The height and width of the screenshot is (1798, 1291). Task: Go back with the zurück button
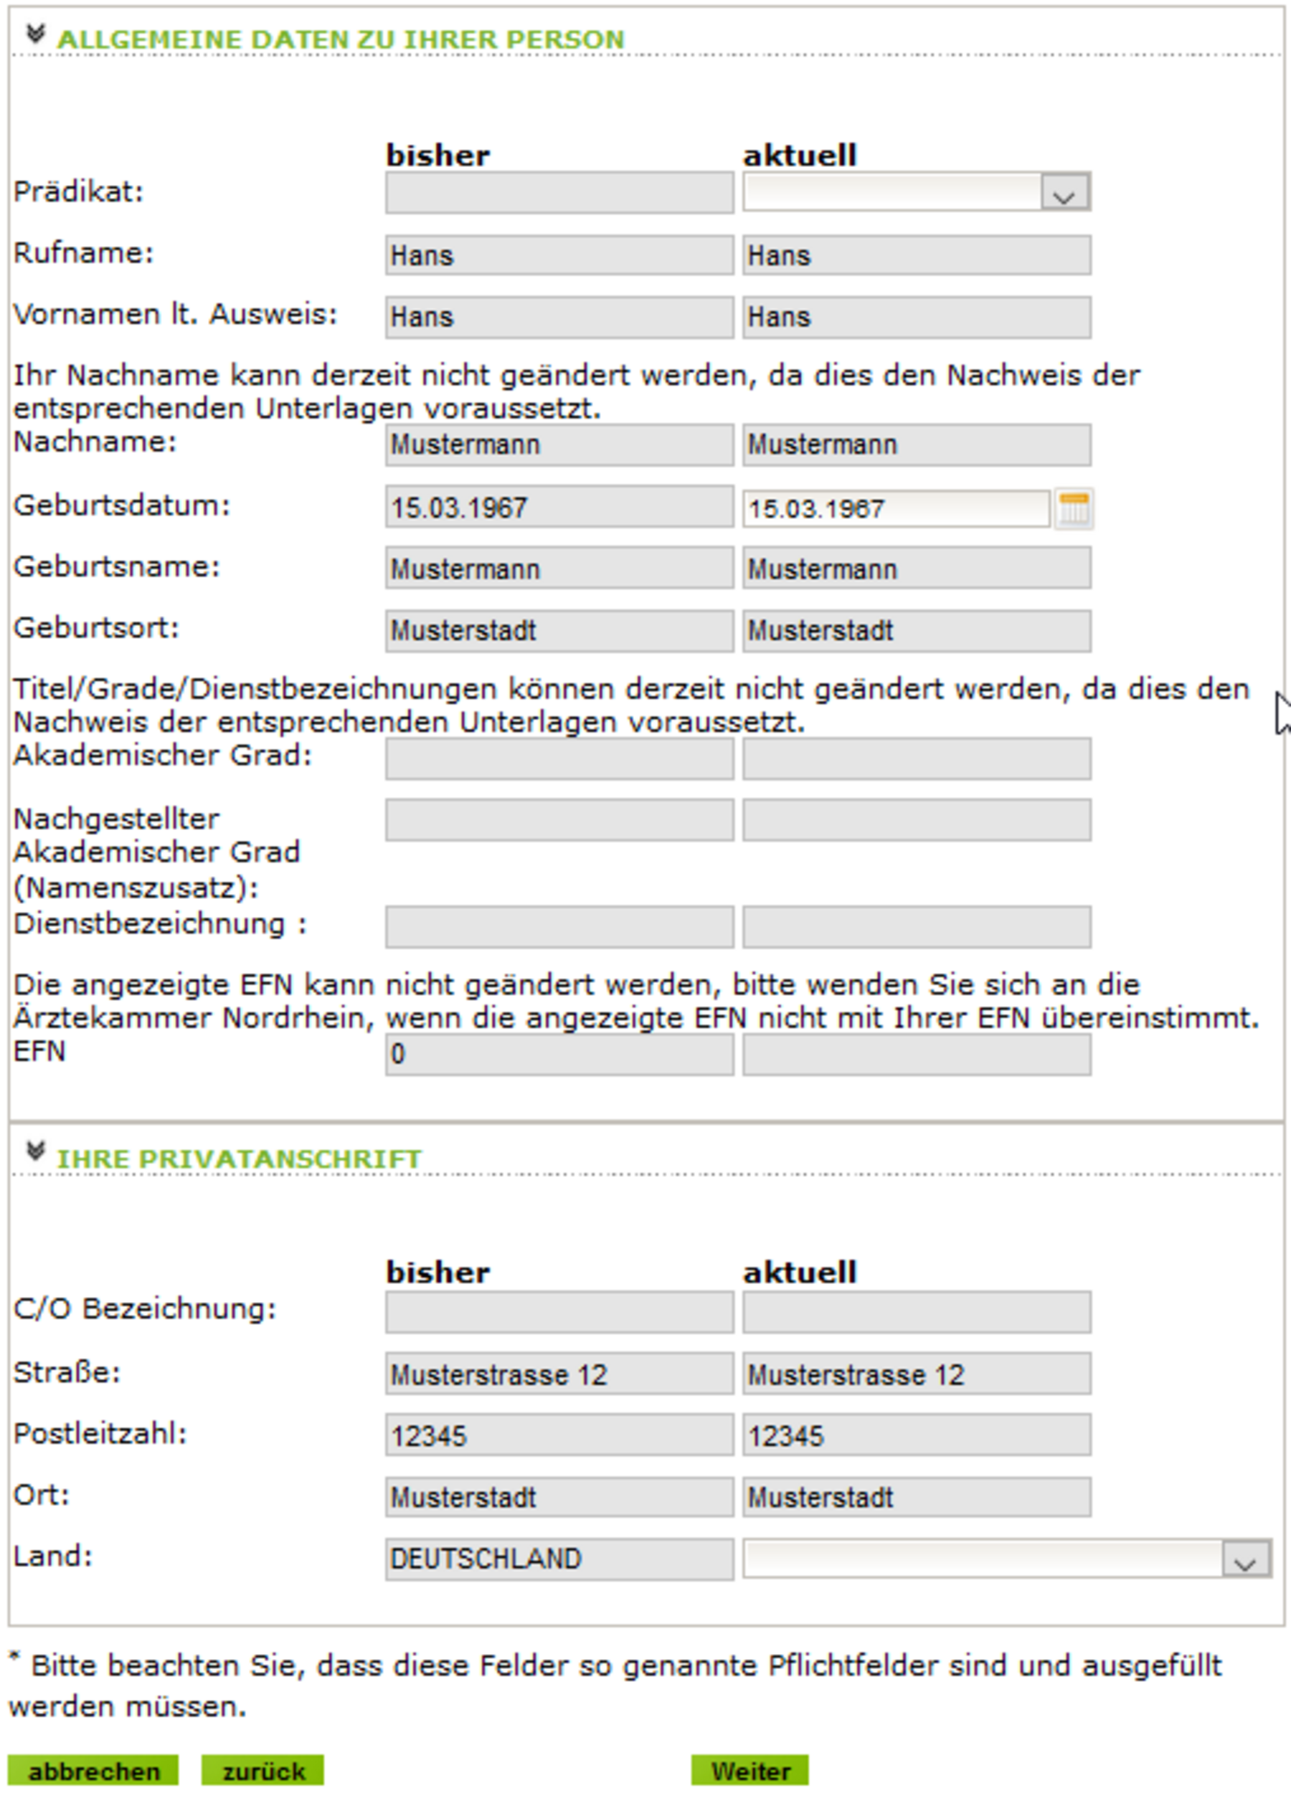[263, 1770]
